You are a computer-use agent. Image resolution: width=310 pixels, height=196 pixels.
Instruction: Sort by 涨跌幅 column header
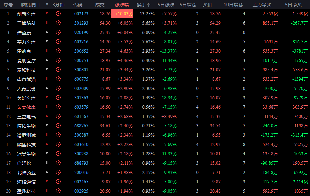(122, 5)
